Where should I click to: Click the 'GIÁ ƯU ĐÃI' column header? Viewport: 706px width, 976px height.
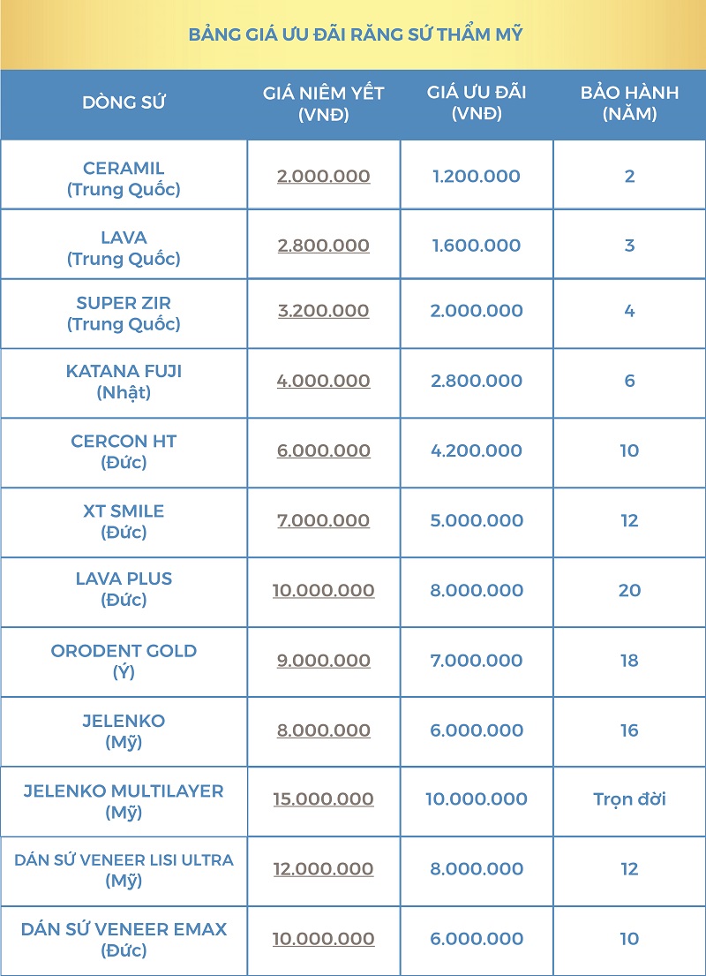tap(477, 103)
